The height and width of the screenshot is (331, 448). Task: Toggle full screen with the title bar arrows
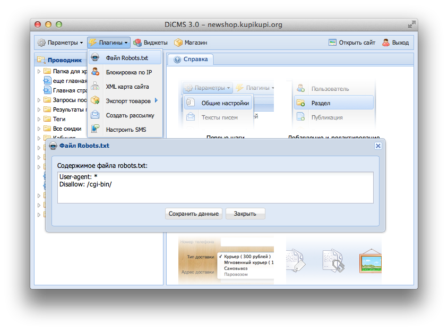411,24
